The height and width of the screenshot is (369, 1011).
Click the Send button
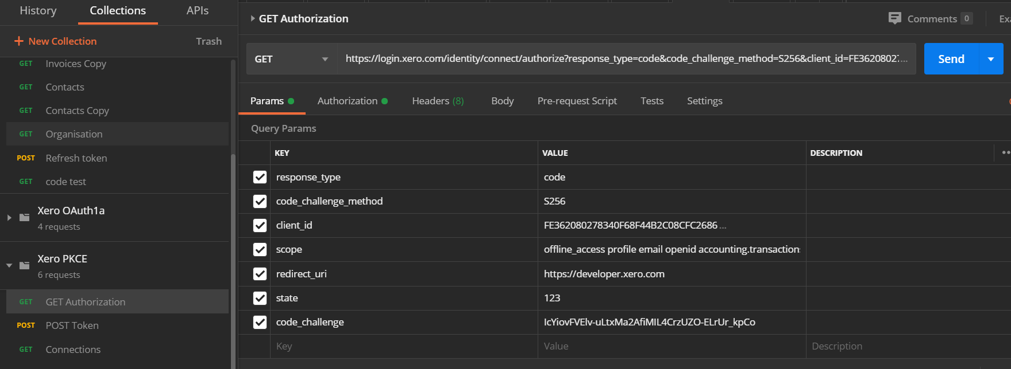point(951,59)
